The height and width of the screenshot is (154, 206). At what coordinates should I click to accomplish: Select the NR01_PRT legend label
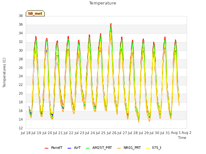click(x=132, y=148)
